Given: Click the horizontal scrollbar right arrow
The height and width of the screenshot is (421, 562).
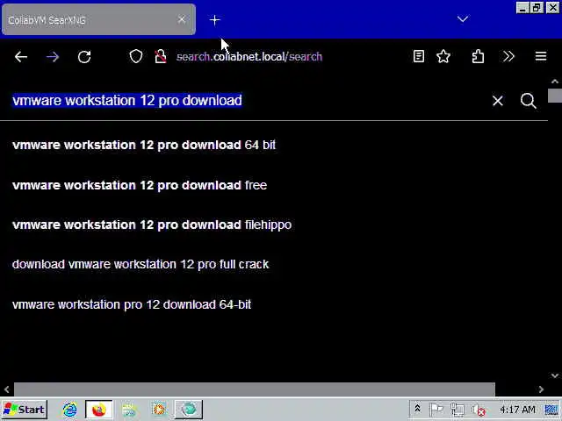Looking at the screenshot, I should point(541,389).
